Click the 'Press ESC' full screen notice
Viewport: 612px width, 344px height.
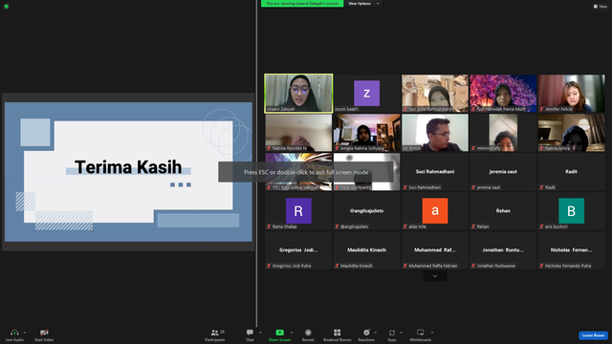[x=306, y=172]
